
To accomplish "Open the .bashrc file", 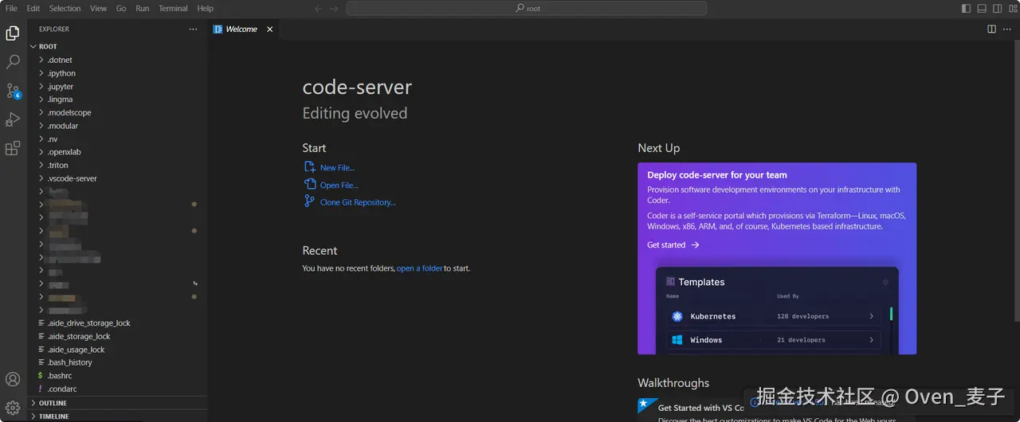I will click(x=117, y=376).
